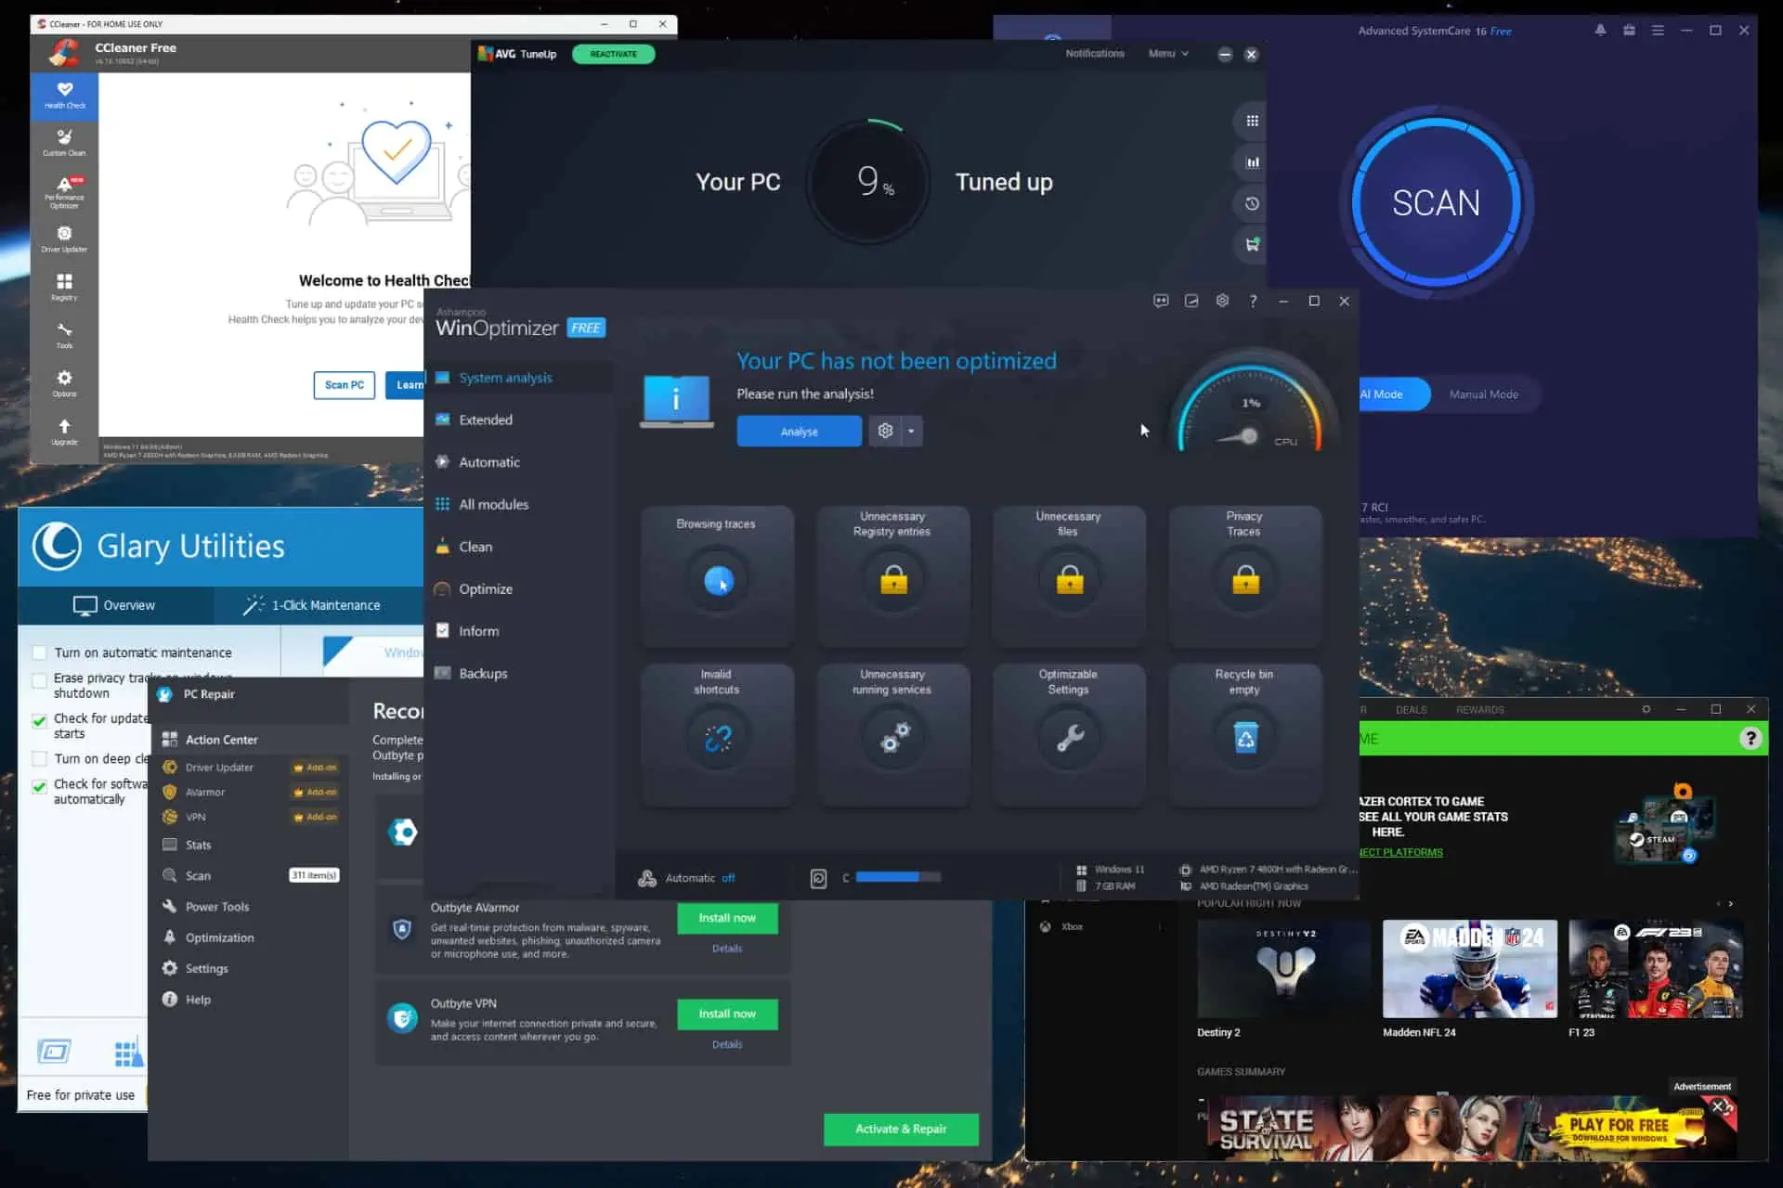Drag the CPU usage gauge slider in WinOptimizer
This screenshot has width=1783, height=1188.
tap(1244, 433)
